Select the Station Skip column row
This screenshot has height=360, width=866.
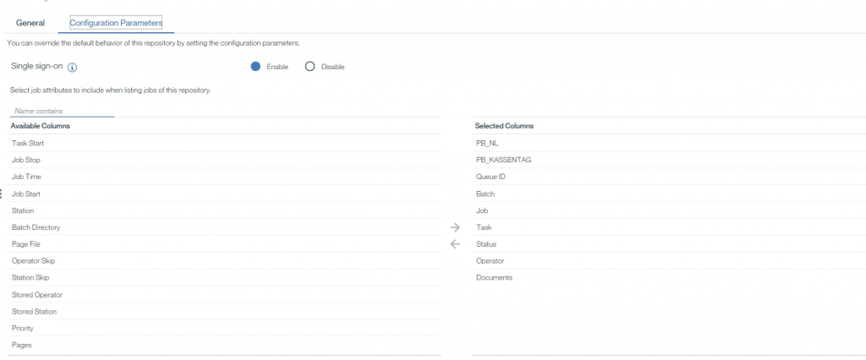[225, 278]
